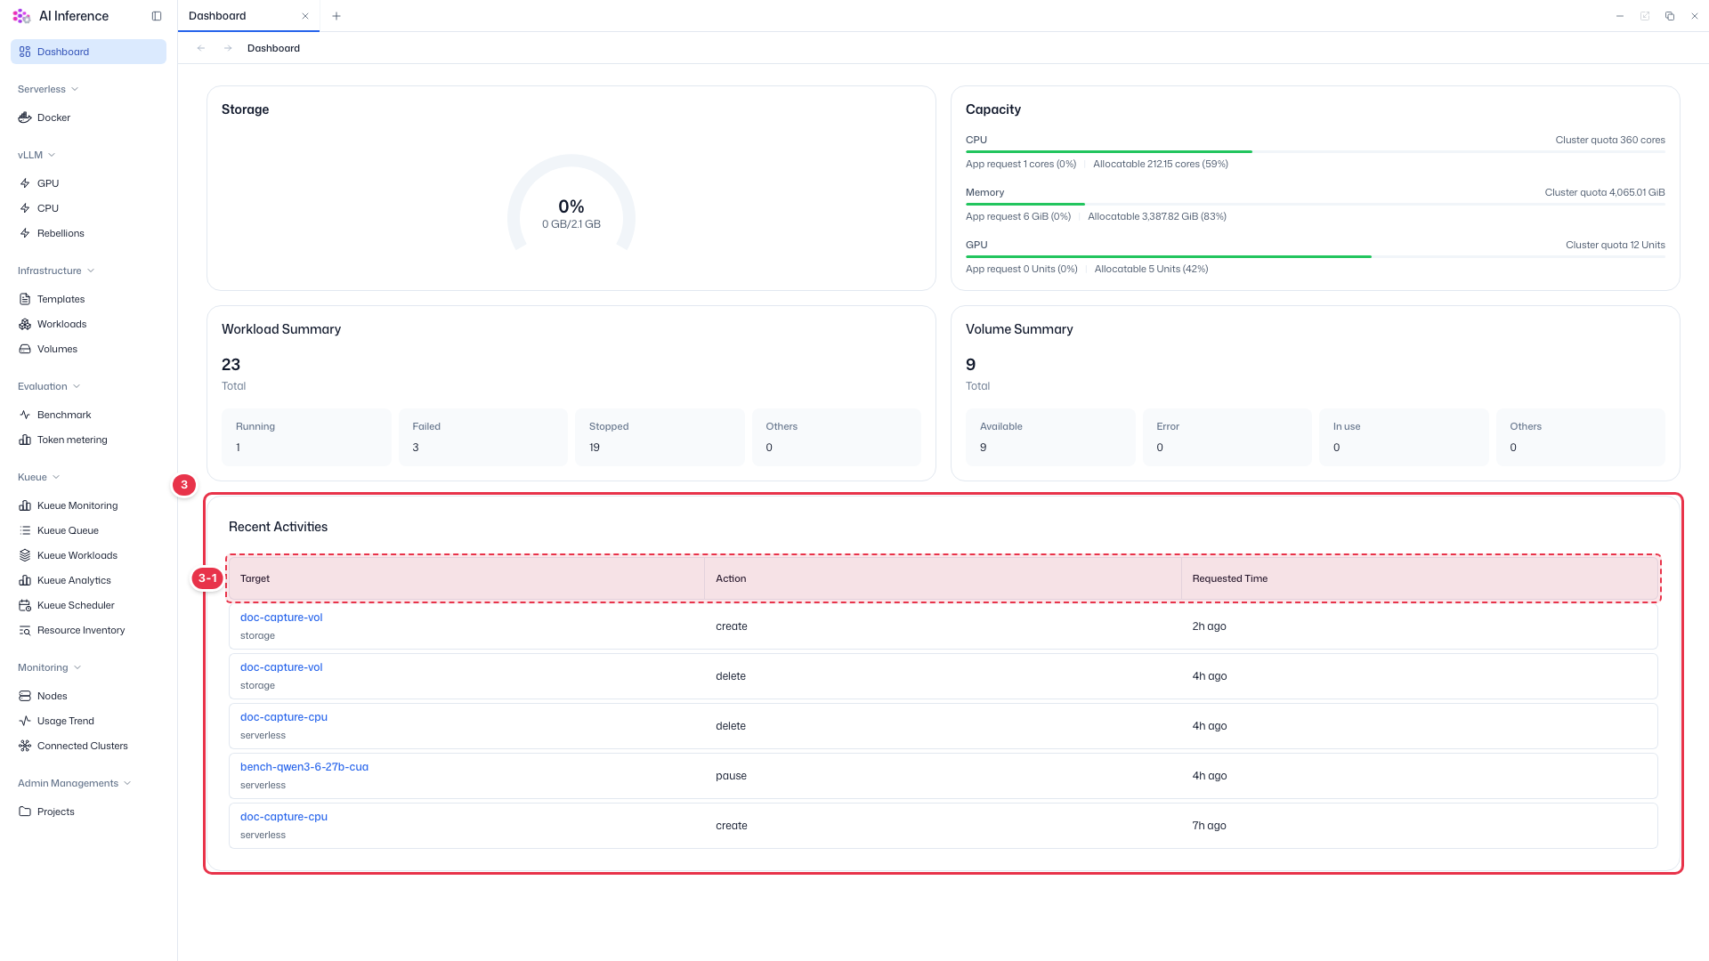Open Connected Clusters page
Viewport: 1709px width, 961px height.
point(88,746)
